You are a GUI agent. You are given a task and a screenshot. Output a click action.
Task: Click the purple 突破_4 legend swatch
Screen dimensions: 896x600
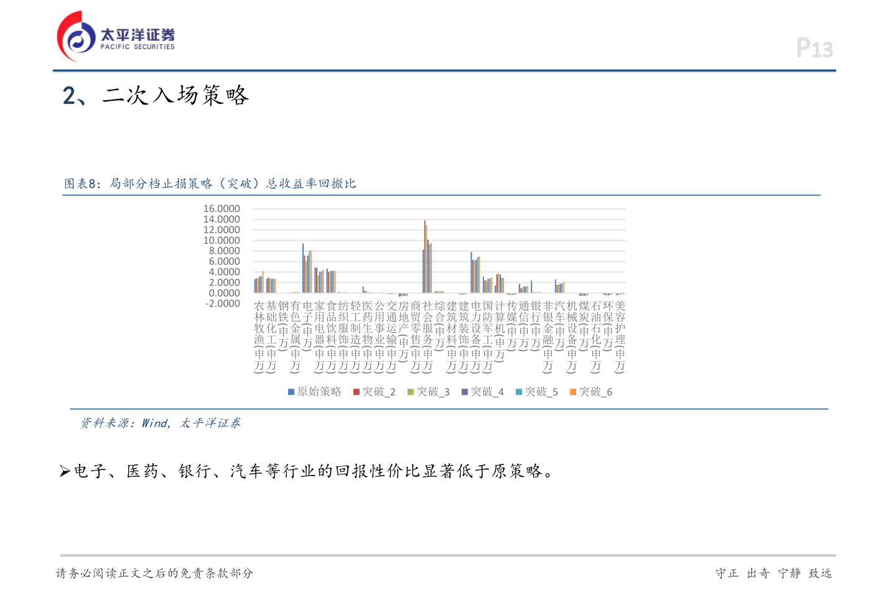(x=465, y=392)
